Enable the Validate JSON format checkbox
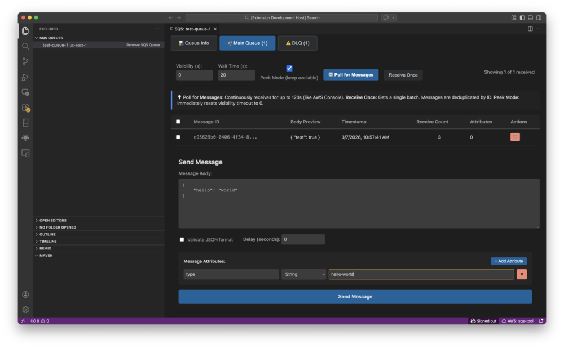The image size is (564, 348). tap(182, 239)
